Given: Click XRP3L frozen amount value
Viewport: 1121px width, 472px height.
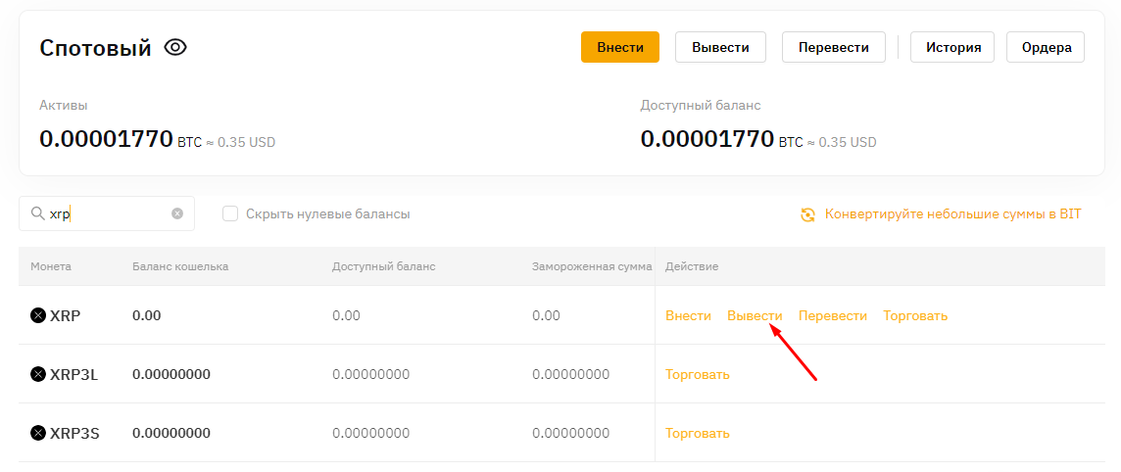Looking at the screenshot, I should (570, 374).
